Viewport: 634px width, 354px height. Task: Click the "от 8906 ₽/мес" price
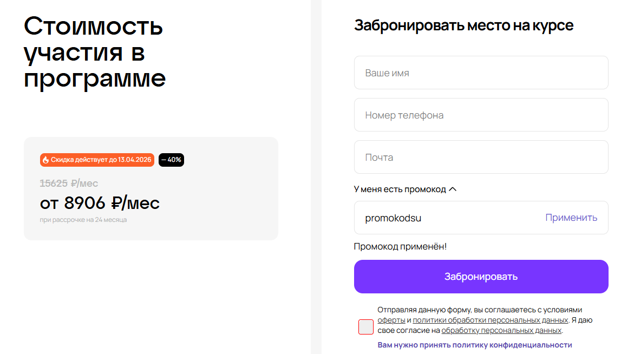coord(100,203)
